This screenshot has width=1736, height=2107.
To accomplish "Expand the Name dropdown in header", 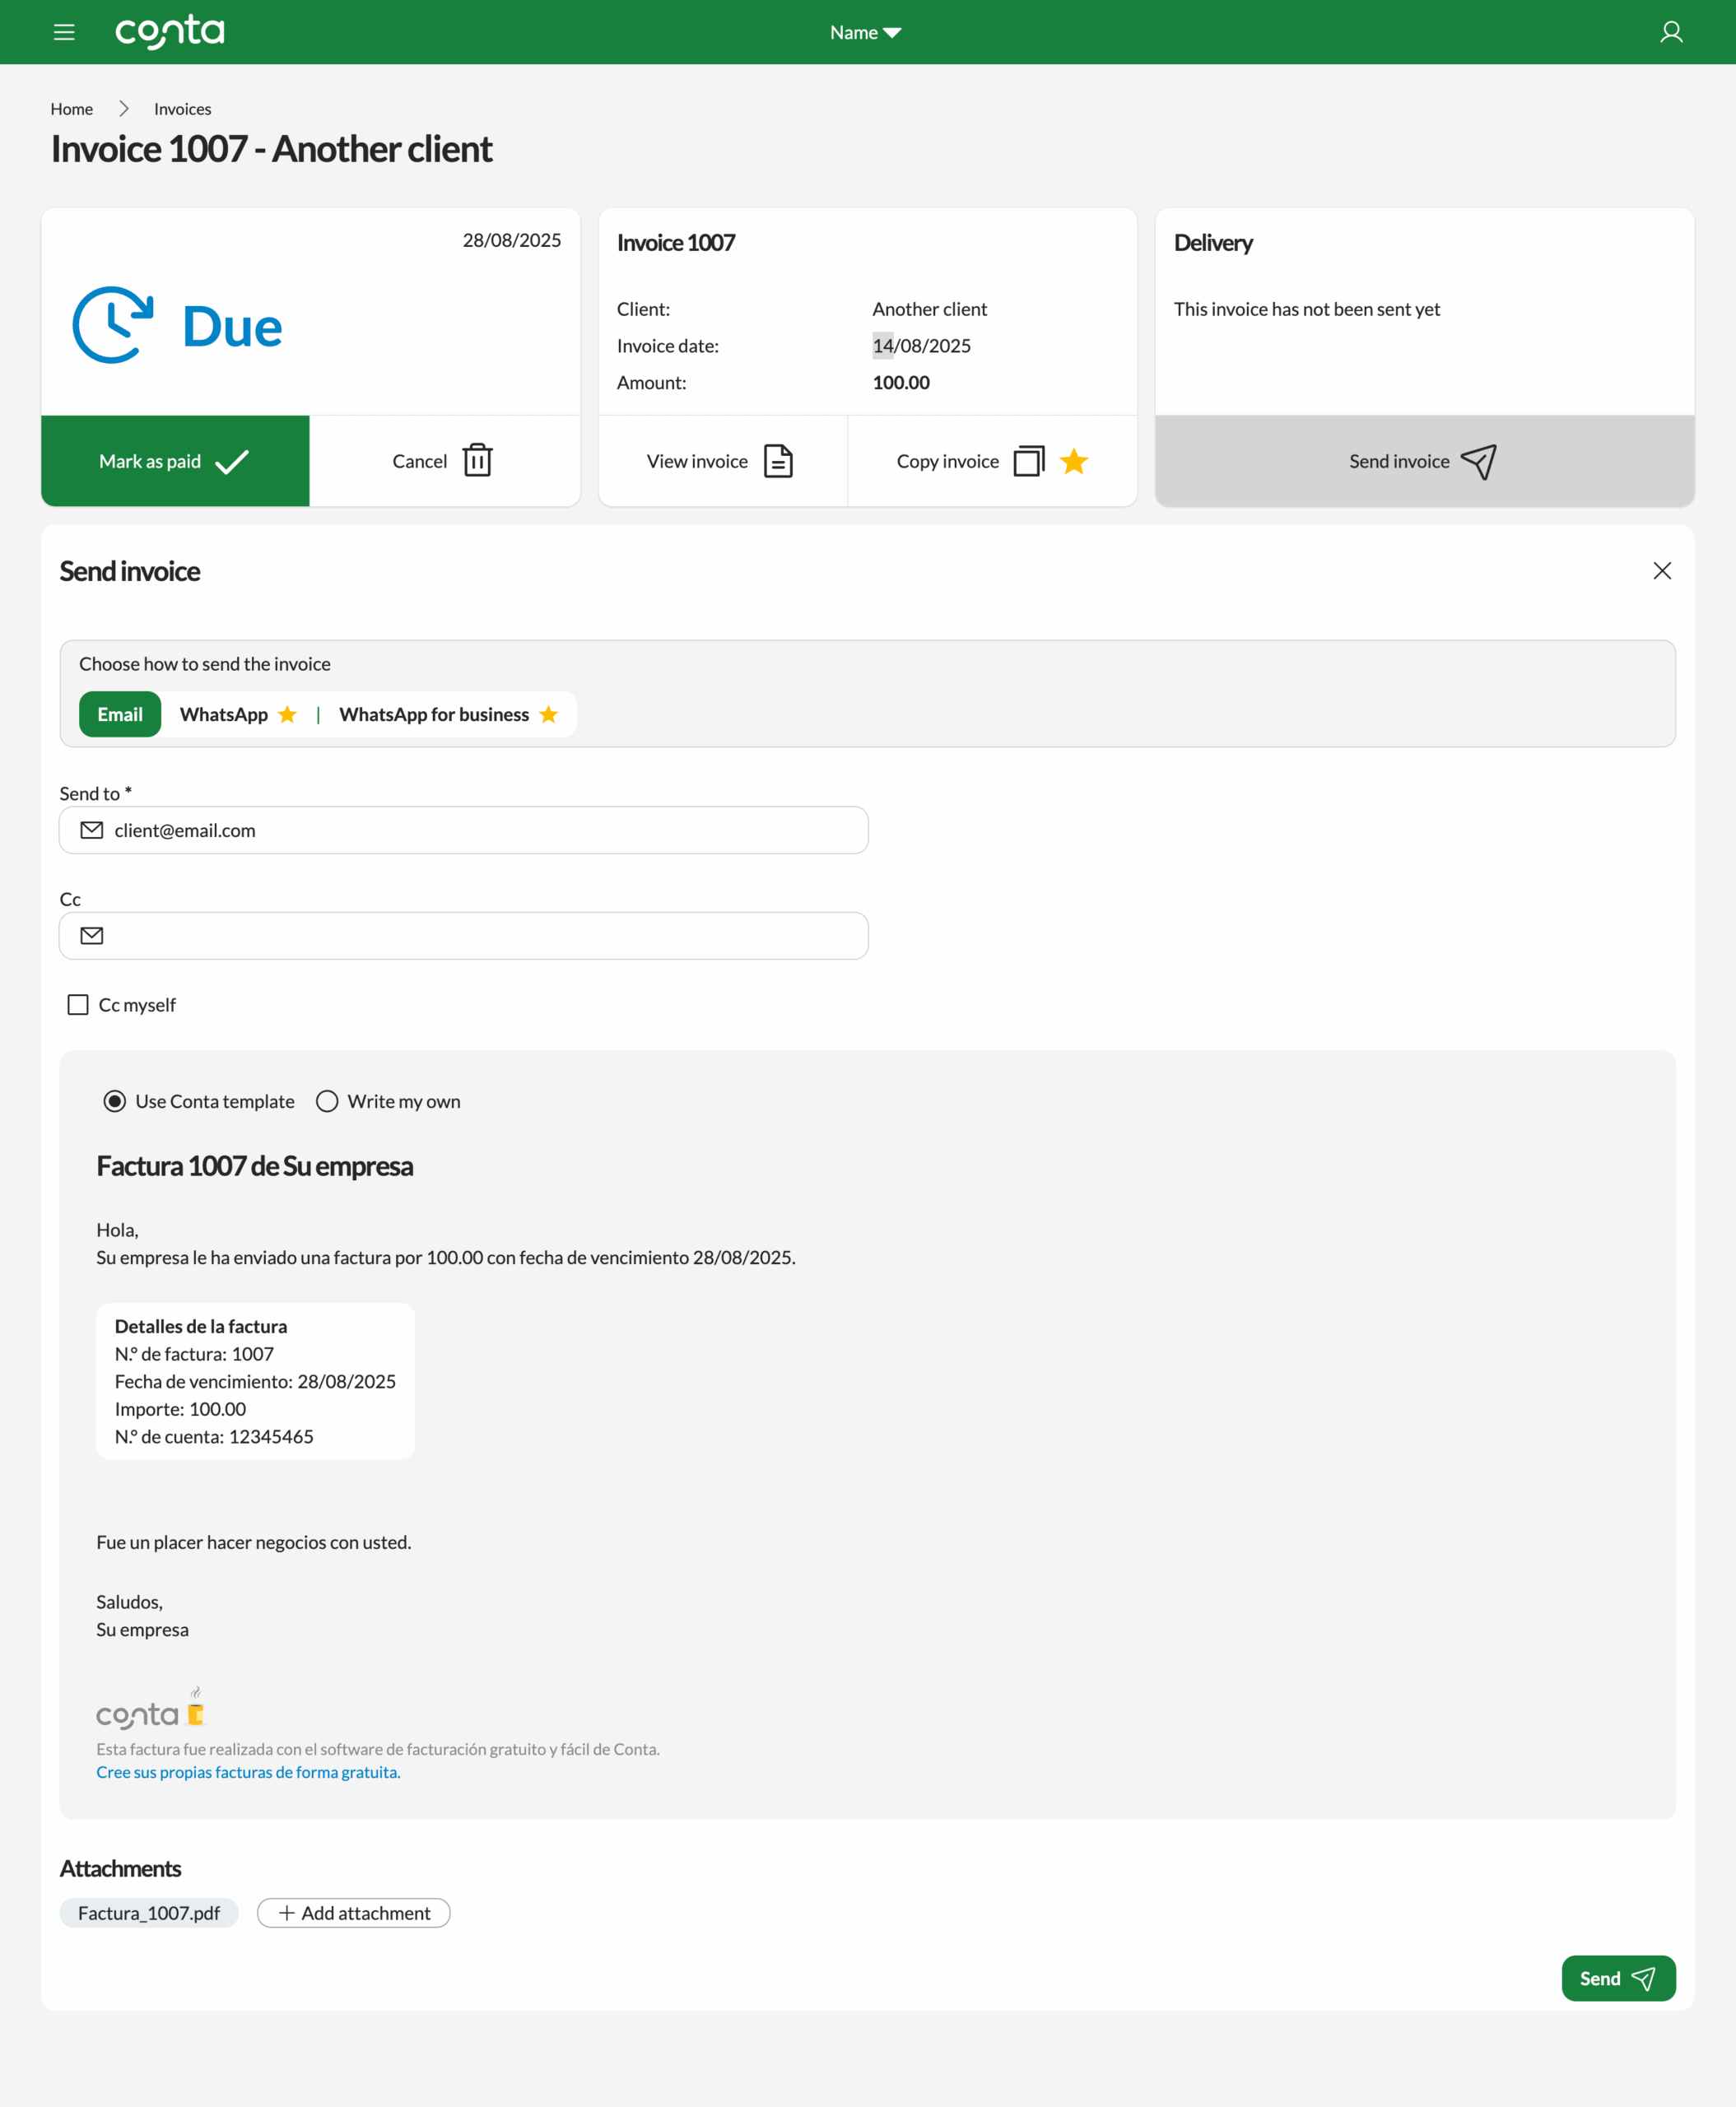I will coord(866,32).
